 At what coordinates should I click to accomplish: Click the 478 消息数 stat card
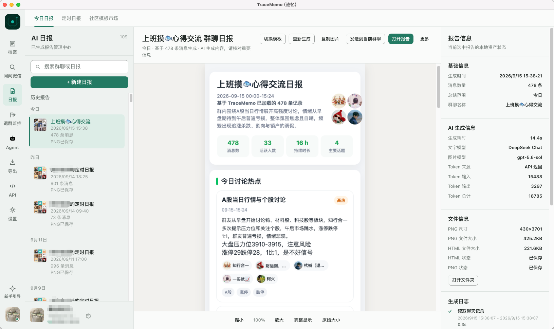pos(233,146)
